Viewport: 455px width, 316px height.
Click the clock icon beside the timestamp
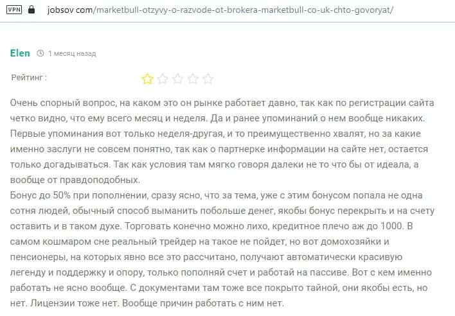(40, 54)
